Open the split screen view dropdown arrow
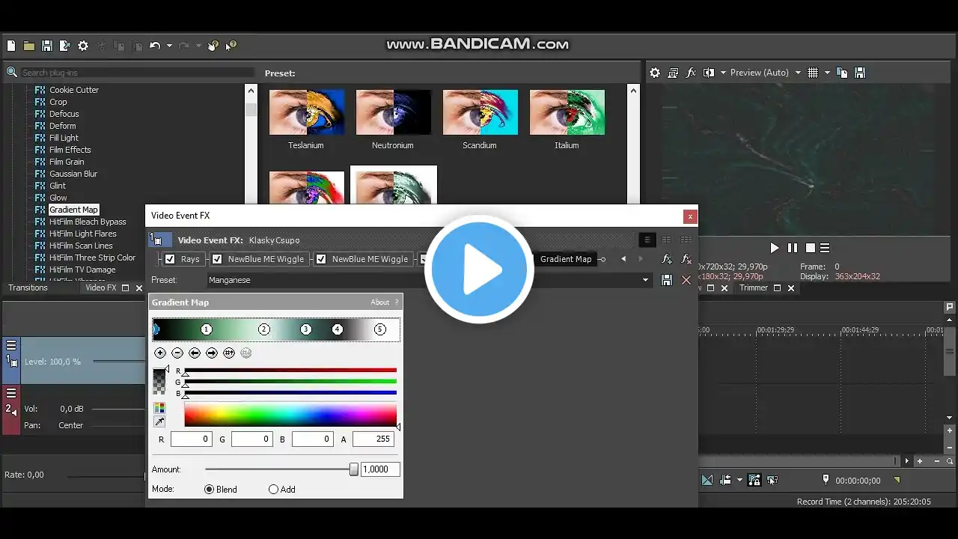Image resolution: width=958 pixels, height=539 pixels. click(x=722, y=73)
